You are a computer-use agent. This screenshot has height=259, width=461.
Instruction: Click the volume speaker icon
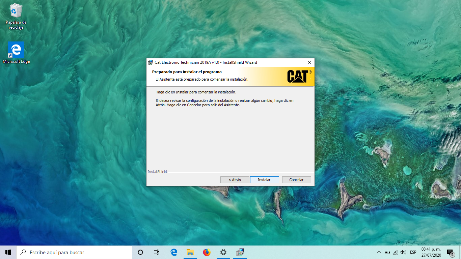click(403, 252)
